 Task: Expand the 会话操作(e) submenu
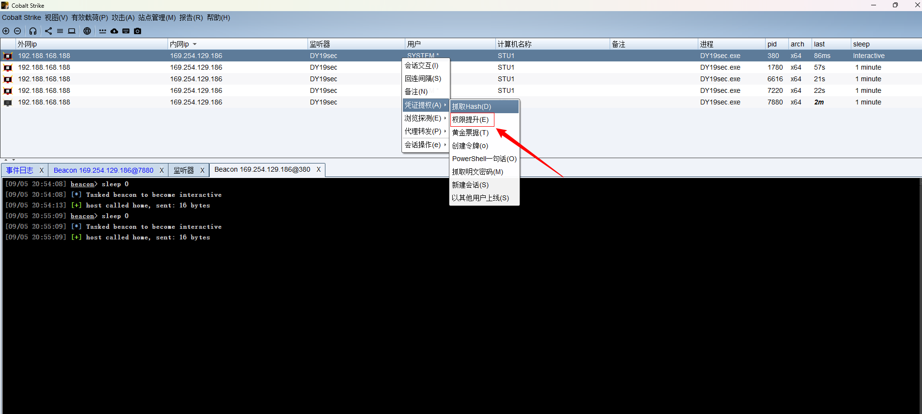(426, 145)
